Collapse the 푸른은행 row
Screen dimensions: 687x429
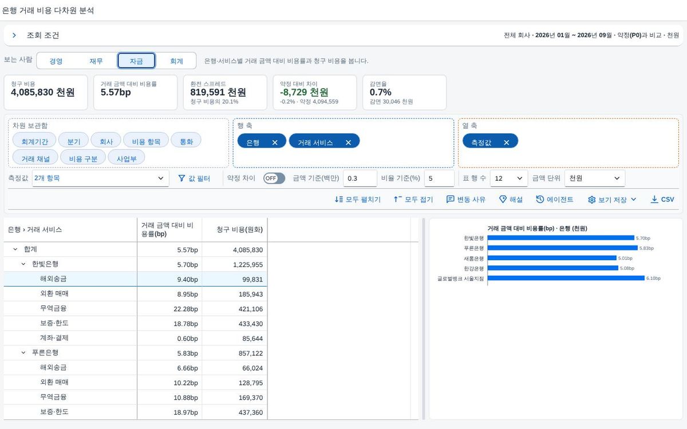pyautogui.click(x=23, y=353)
